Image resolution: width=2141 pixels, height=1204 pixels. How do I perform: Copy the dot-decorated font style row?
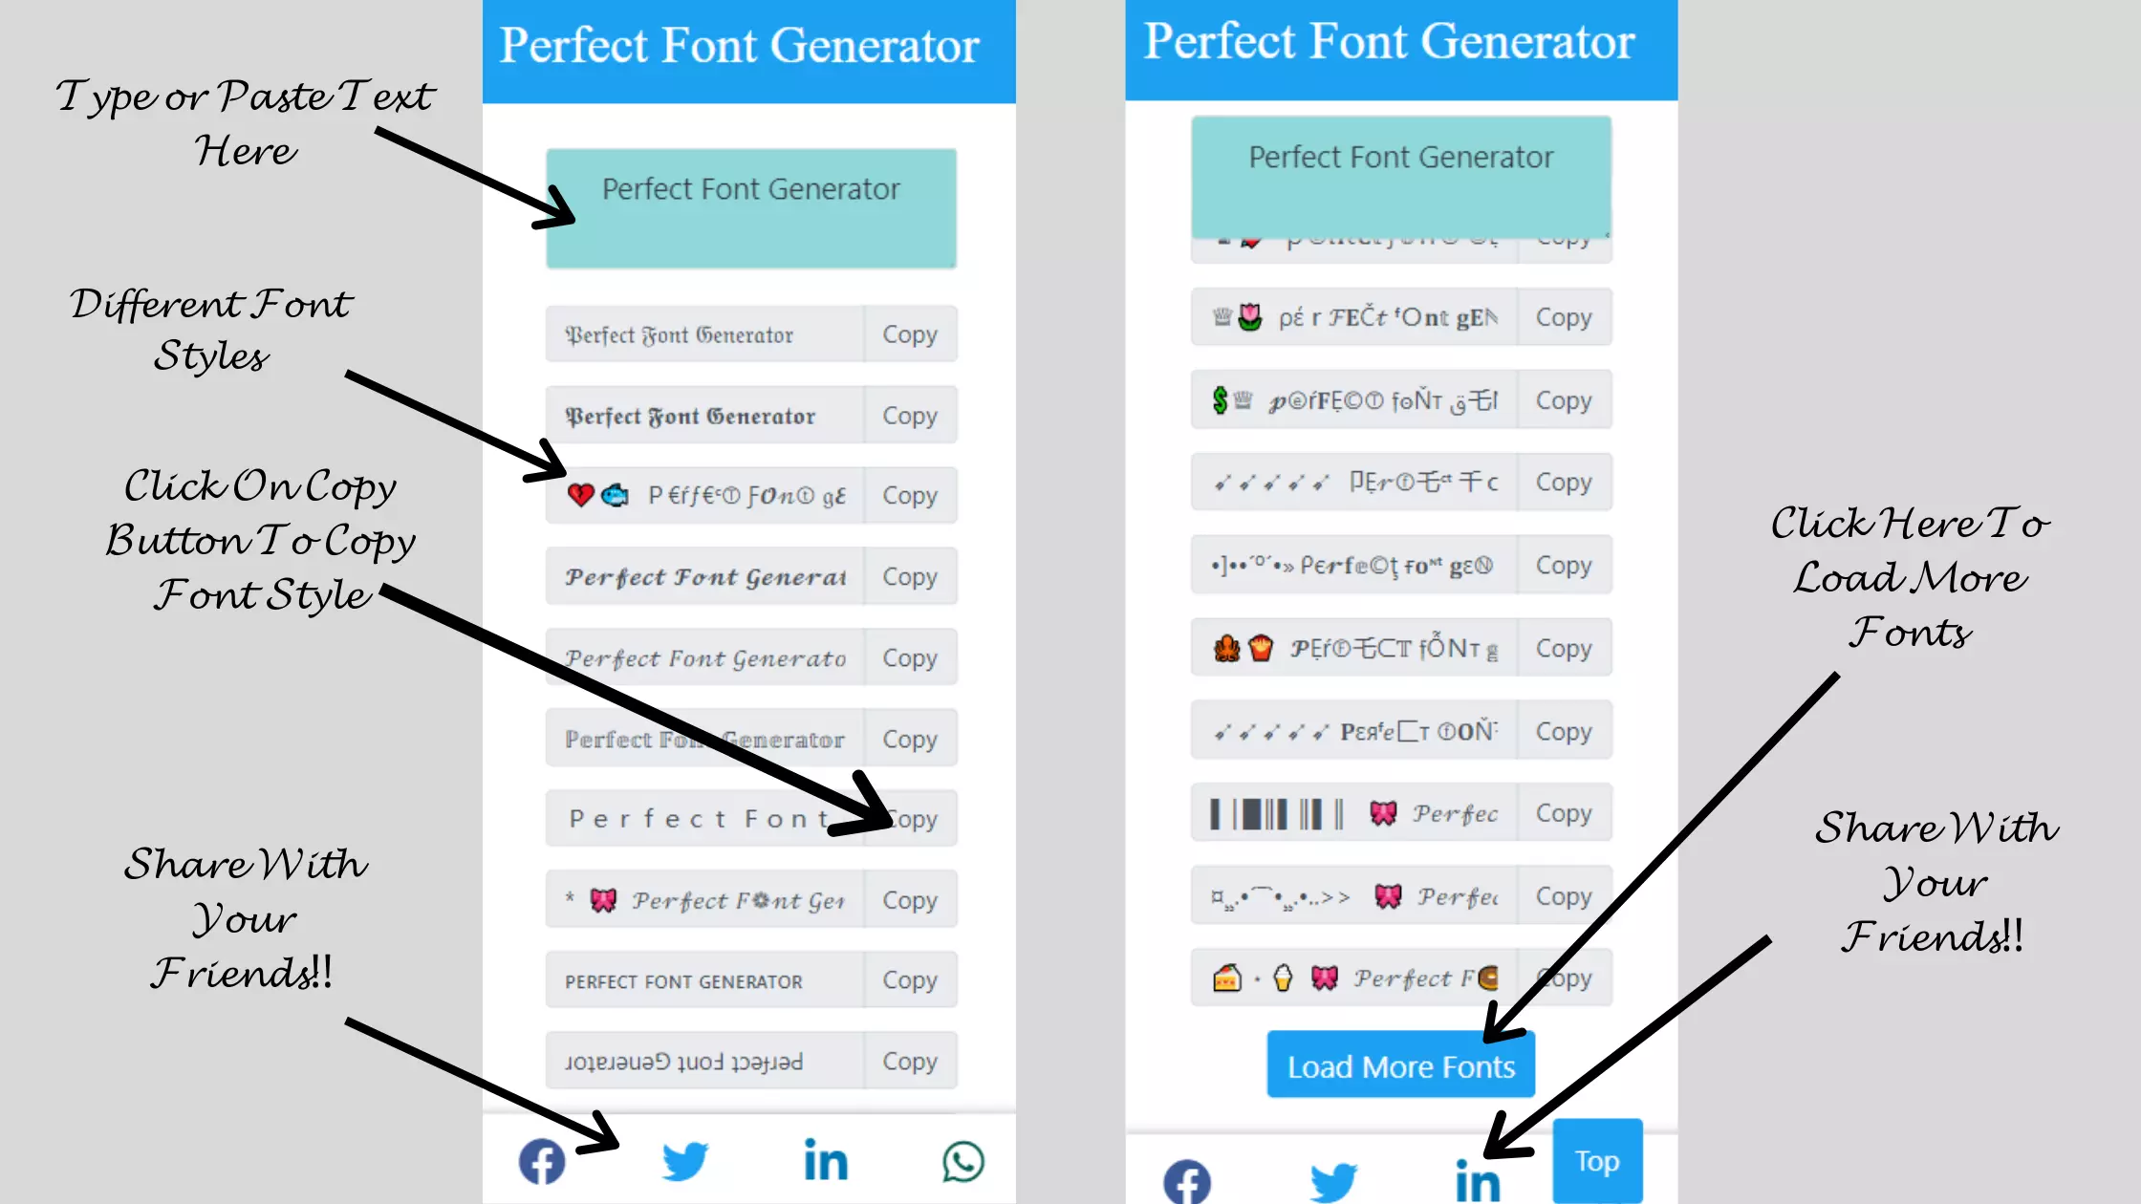pyautogui.click(x=1563, y=565)
